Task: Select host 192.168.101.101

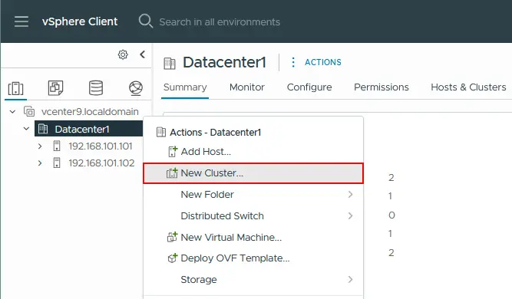Action: (101, 146)
